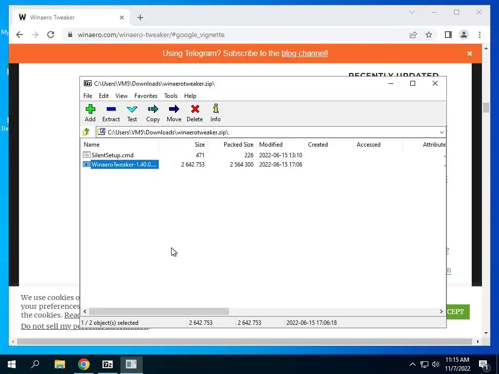This screenshot has width=499, height=374.
Task: Expand the 7-Zip address path dropdown
Action: [441, 132]
